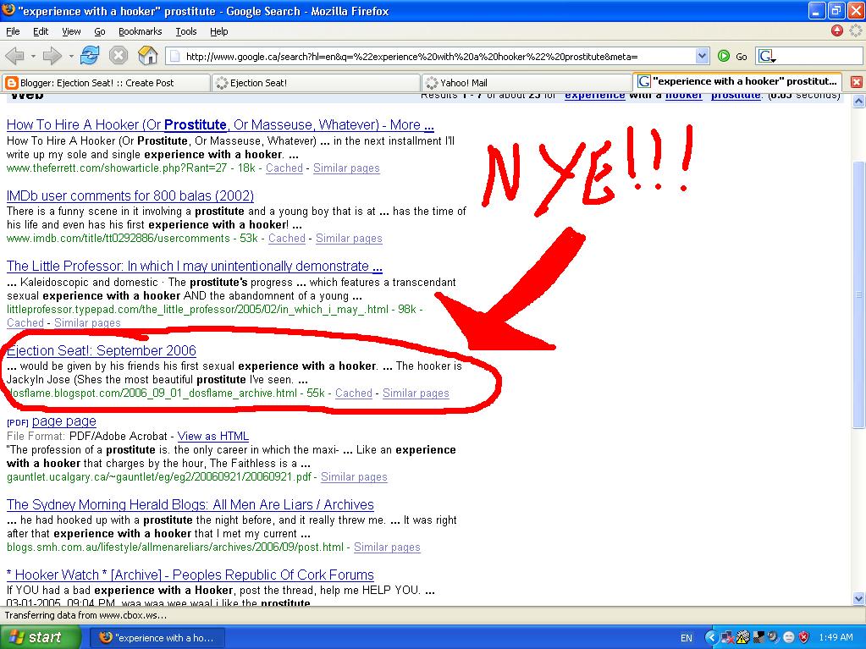Click Similar pages for dosflame.blogspot.com result
The image size is (866, 649).
click(416, 393)
